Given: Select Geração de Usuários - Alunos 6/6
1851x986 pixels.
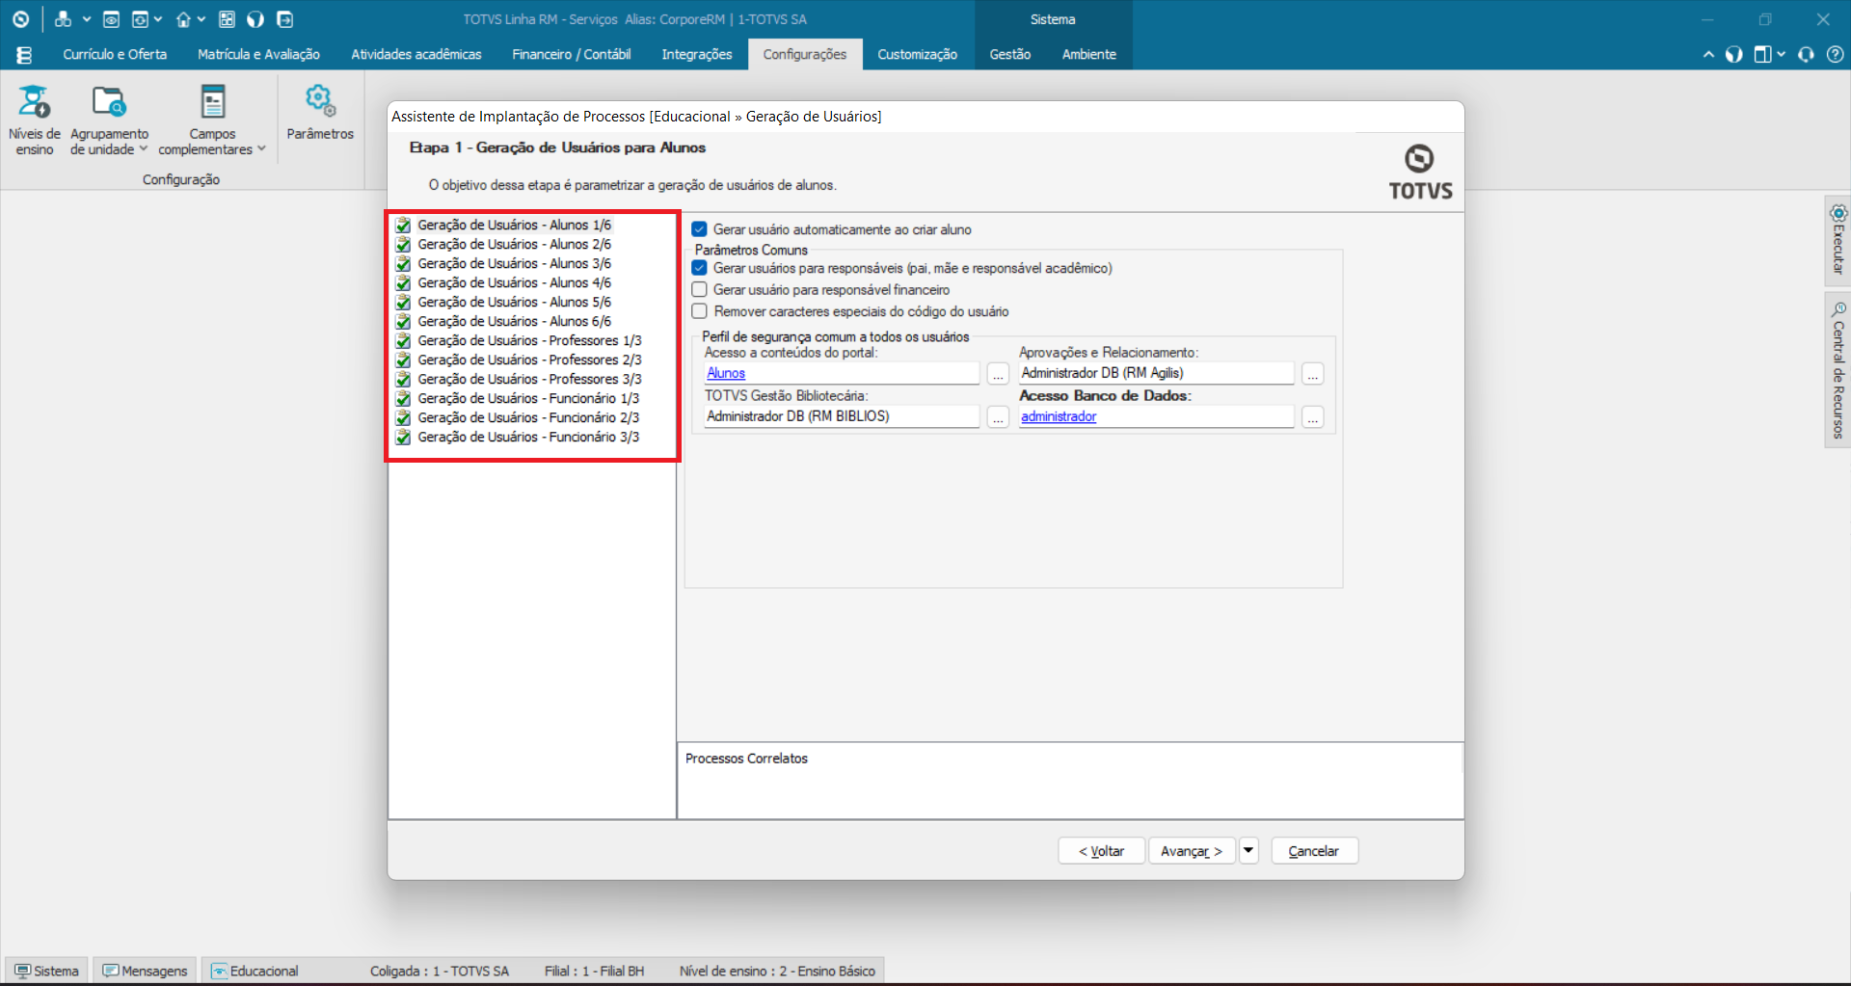Looking at the screenshot, I should (514, 321).
